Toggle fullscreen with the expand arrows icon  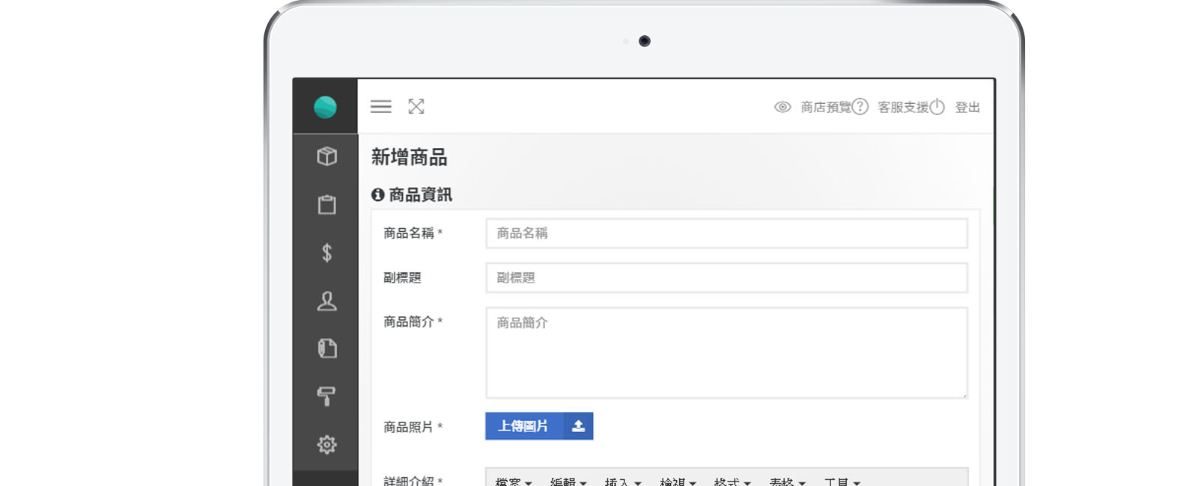click(416, 107)
